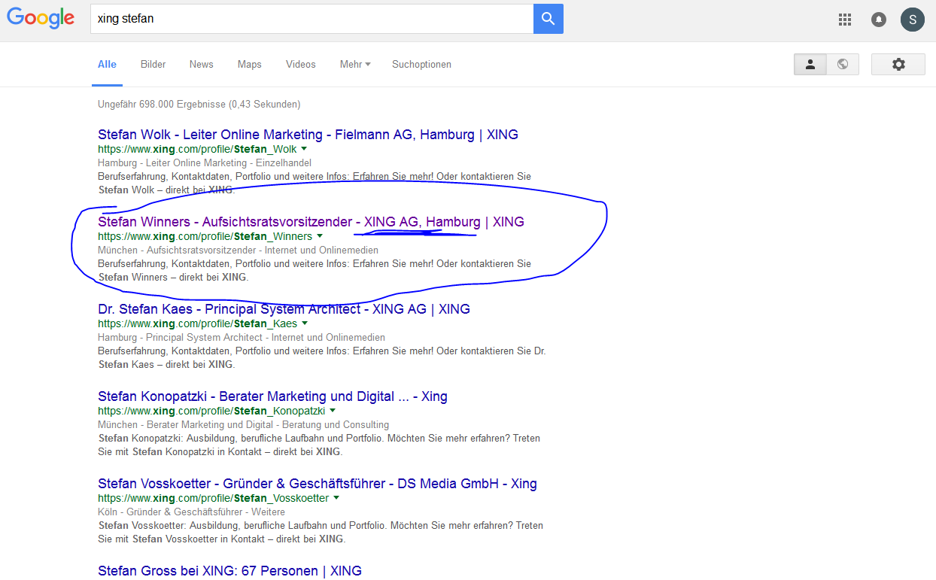Expand arrow next to Stefan_Vosskoetter URL
The width and height of the screenshot is (936, 580).
click(336, 498)
